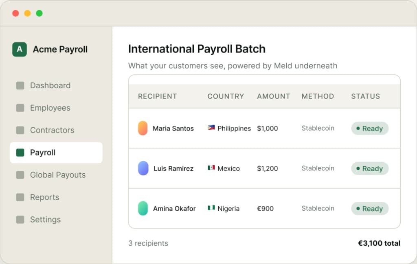This screenshot has width=417, height=264.
Task: Click the Employees sidebar icon
Action: click(20, 108)
